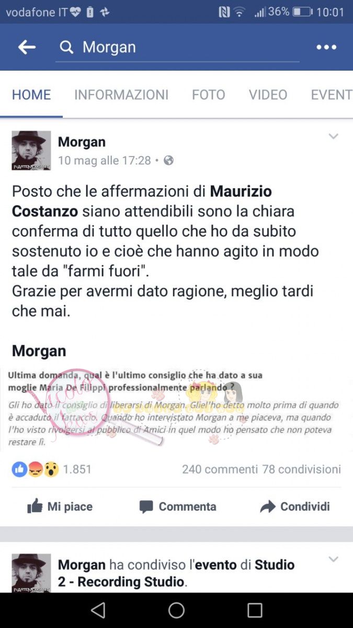Screen dimensions: 353x628
Task: Tap the Android home circle button
Action: click(176, 610)
